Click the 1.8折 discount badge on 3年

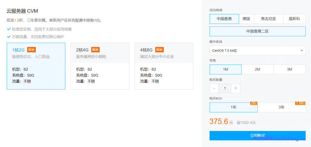(300, 103)
